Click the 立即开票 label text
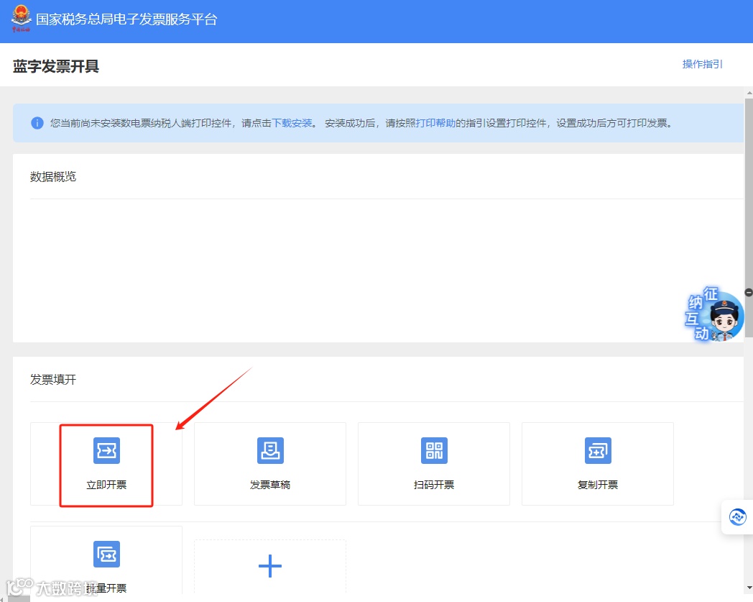Screen dimensions: 753x602 pos(106,485)
